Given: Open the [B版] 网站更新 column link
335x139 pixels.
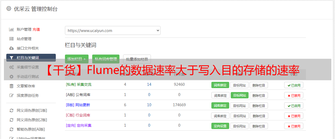Looking at the screenshot, I should click(78, 105).
